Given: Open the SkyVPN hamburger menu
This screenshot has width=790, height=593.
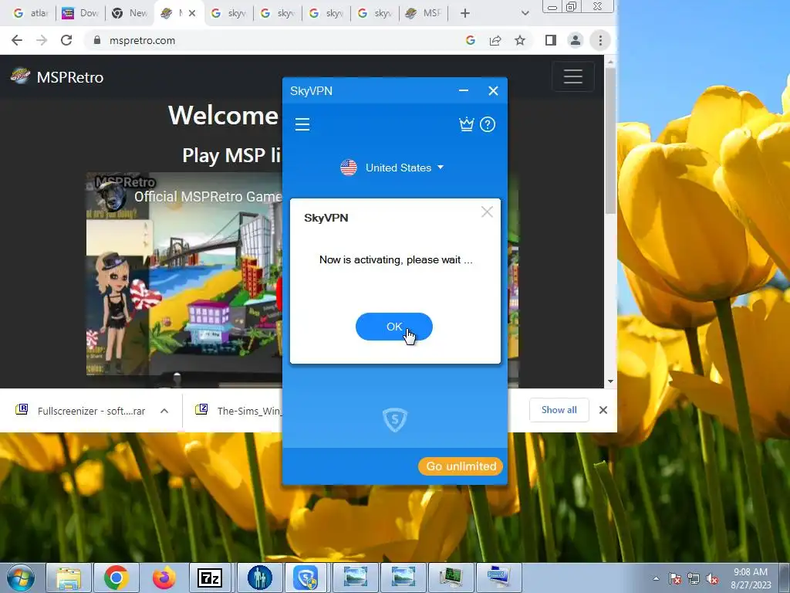Looking at the screenshot, I should 302,124.
